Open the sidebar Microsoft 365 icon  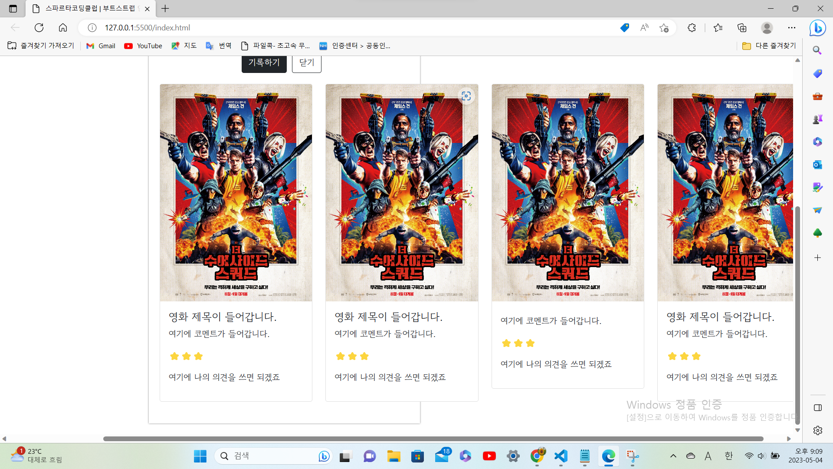[x=817, y=142]
